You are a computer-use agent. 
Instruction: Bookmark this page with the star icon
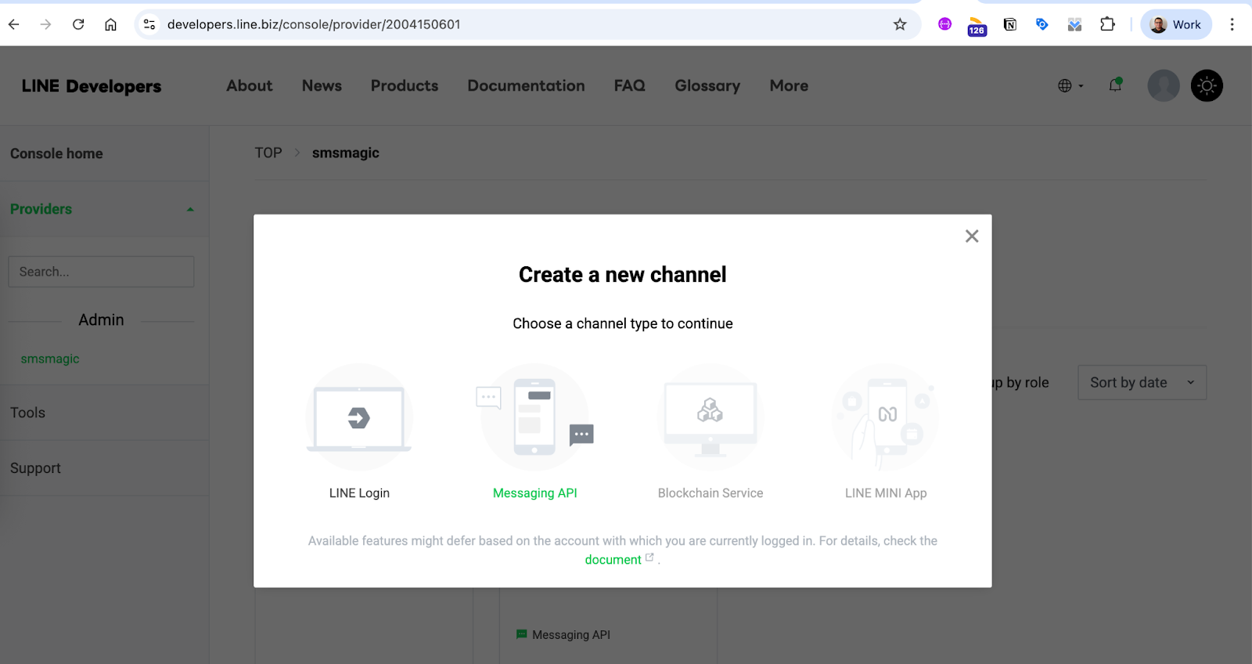[x=900, y=24]
